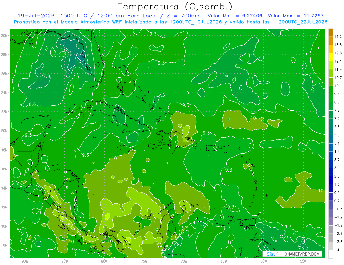The width and height of the screenshot is (344, 265).
Task: Click the longitude axis label "65W"
Action: pos(224,261)
